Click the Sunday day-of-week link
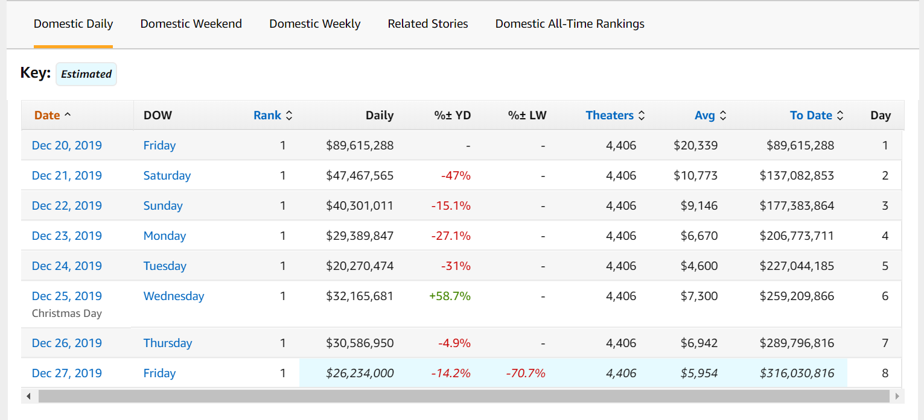 (163, 205)
